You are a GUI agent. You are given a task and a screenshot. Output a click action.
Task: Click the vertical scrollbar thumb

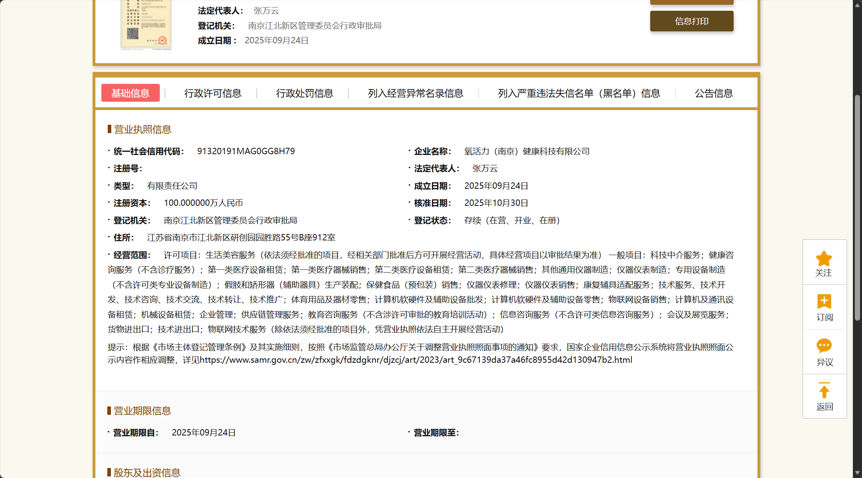coord(857,207)
